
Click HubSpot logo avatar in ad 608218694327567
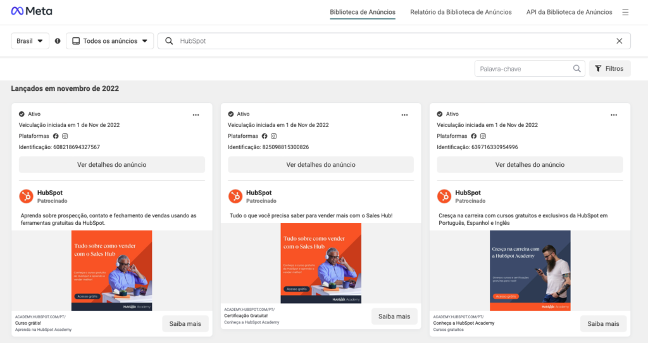[x=26, y=196]
